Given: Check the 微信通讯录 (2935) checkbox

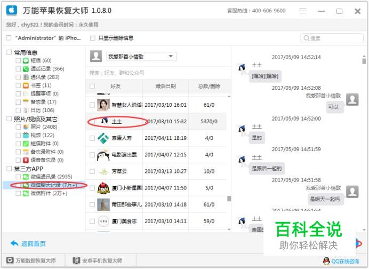Looking at the screenshot, I should (x=18, y=177).
